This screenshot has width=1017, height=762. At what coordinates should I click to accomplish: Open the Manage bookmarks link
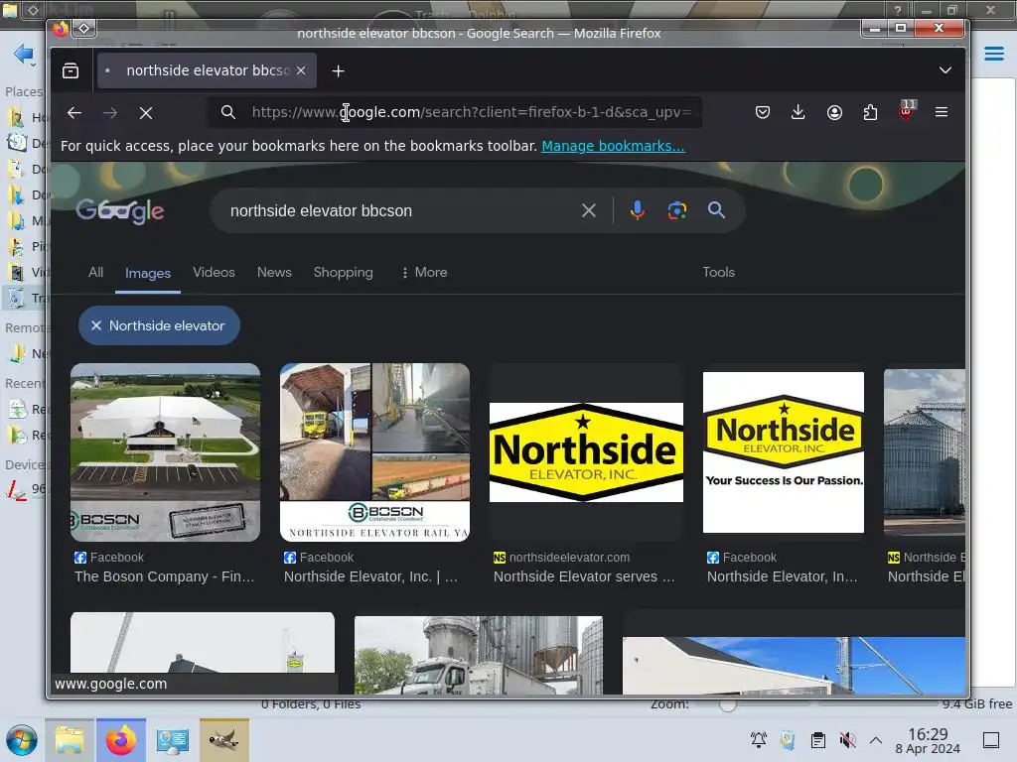point(613,146)
